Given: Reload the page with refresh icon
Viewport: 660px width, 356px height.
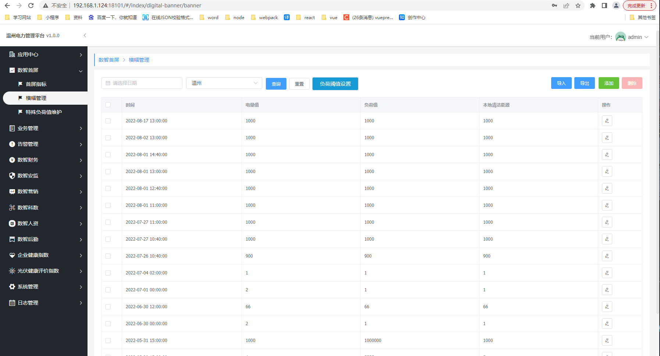Looking at the screenshot, I should coord(31,6).
